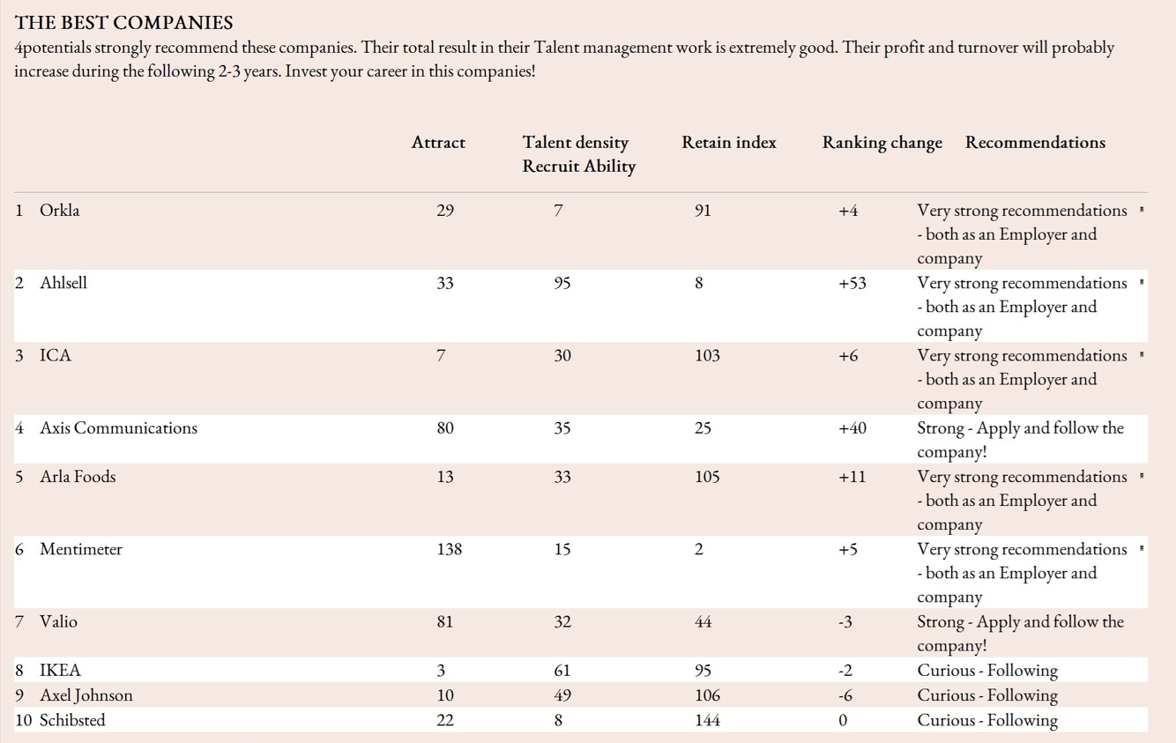Image resolution: width=1176 pixels, height=743 pixels.
Task: Click the small marker icon in Ahlsell row
Action: click(1142, 282)
